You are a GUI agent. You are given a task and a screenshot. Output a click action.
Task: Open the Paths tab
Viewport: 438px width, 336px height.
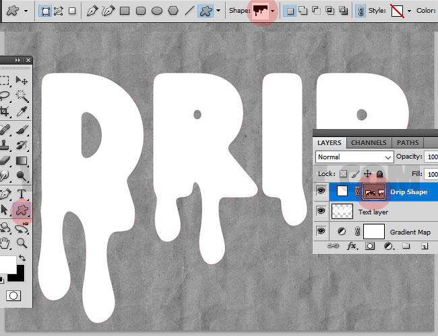(x=408, y=143)
